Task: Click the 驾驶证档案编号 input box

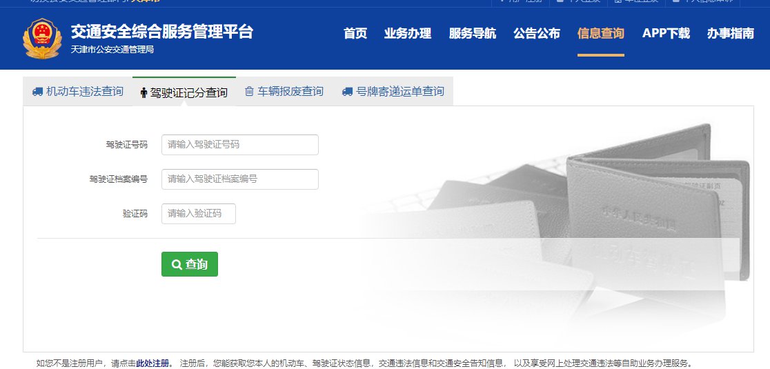Action: click(x=239, y=179)
